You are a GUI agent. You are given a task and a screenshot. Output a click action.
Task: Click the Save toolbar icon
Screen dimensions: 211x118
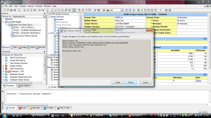11,10
